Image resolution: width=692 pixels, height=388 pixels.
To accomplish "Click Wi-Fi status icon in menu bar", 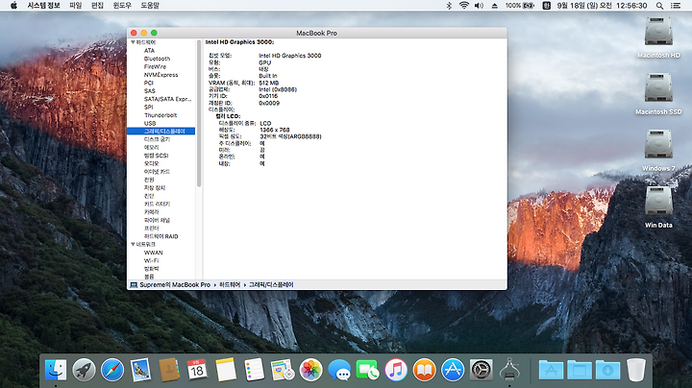I will click(464, 6).
